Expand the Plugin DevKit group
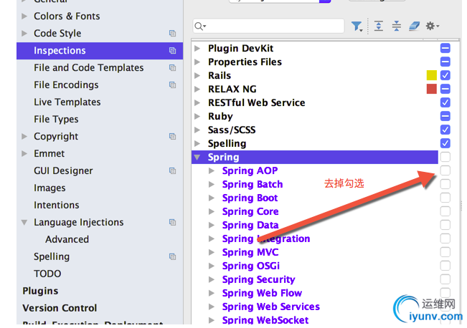This screenshot has height=328, width=467. coord(197,48)
